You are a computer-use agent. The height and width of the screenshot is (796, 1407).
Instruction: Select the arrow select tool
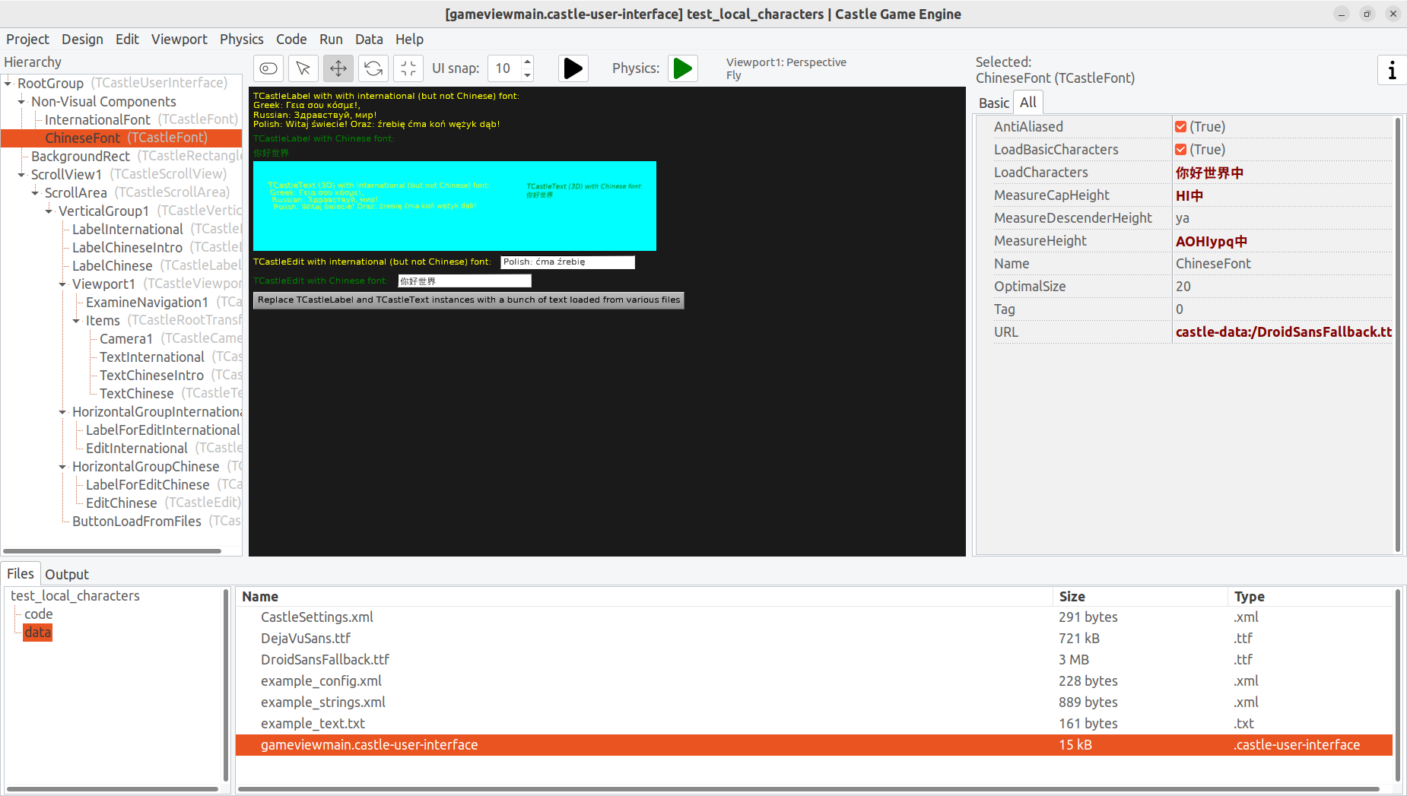point(303,68)
